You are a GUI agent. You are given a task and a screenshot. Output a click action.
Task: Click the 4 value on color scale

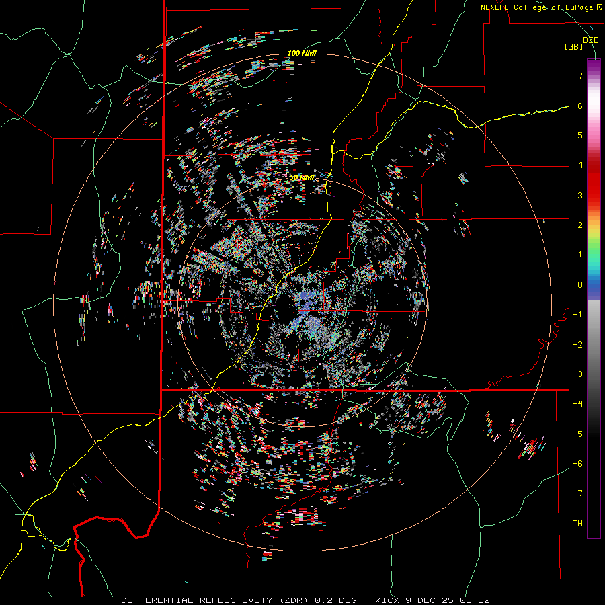tap(580, 165)
